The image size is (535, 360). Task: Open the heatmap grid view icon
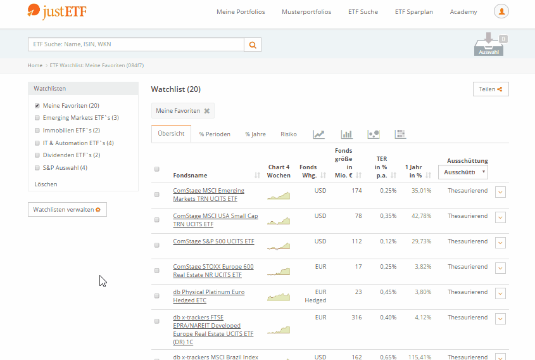tap(400, 134)
